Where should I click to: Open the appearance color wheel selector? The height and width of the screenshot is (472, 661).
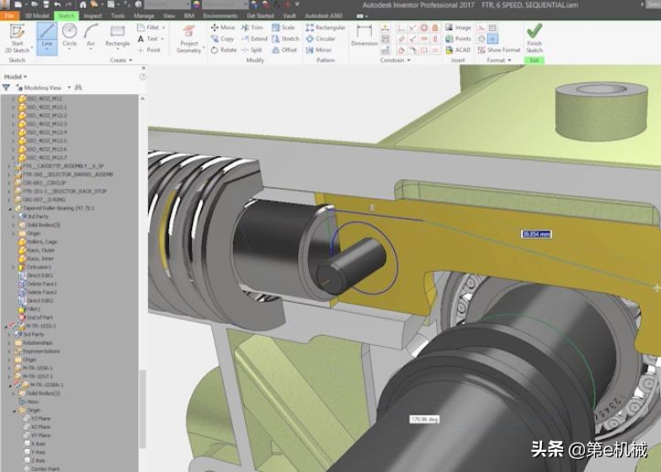coord(197,5)
